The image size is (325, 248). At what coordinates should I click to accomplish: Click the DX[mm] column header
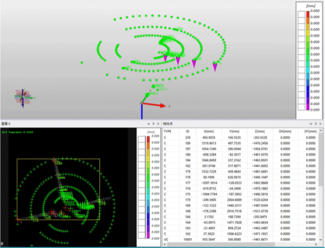coord(285,132)
